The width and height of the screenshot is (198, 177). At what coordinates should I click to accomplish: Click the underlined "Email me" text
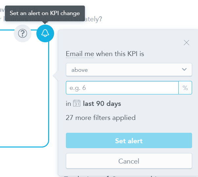pos(80,54)
